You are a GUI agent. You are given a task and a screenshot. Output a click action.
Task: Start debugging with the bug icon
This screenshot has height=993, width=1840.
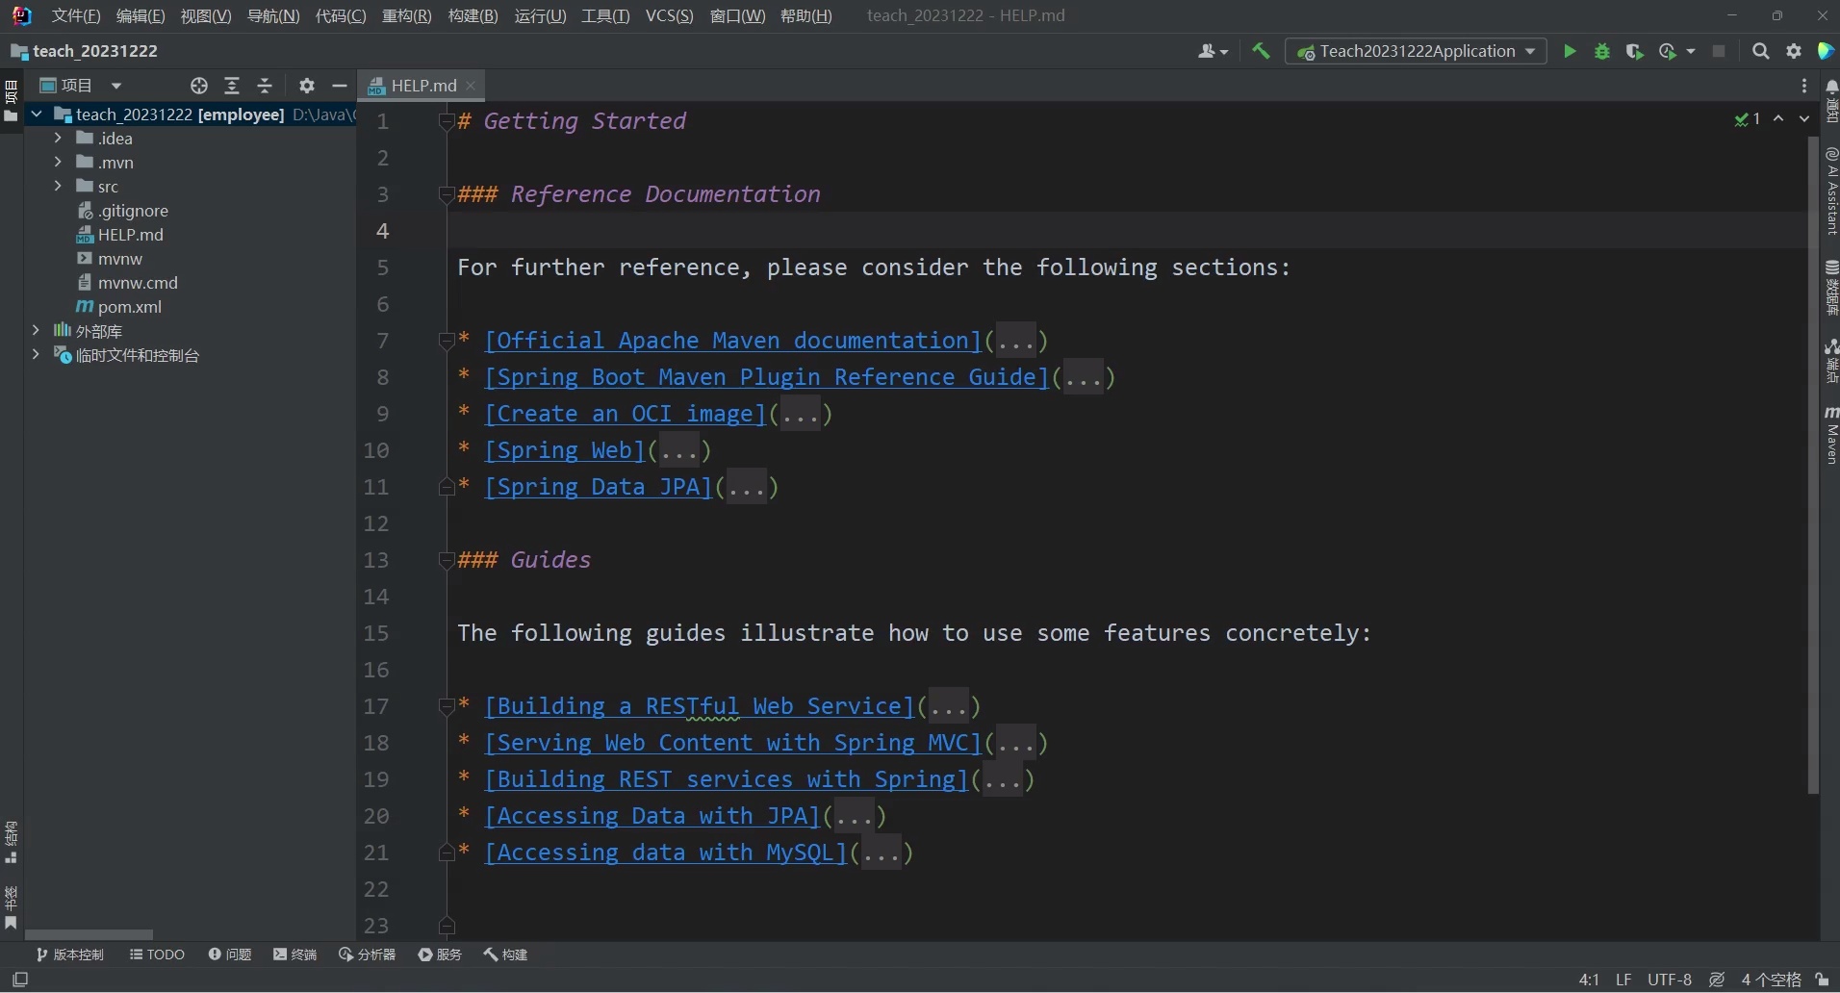pyautogui.click(x=1600, y=51)
